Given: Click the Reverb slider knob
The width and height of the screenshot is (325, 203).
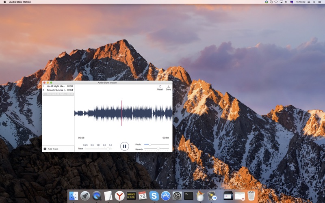Looking at the screenshot, I should tap(158, 149).
